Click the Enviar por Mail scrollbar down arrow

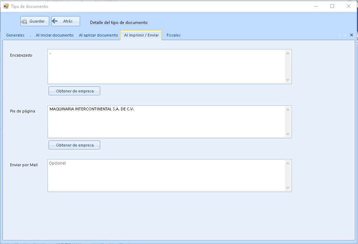[288, 188]
